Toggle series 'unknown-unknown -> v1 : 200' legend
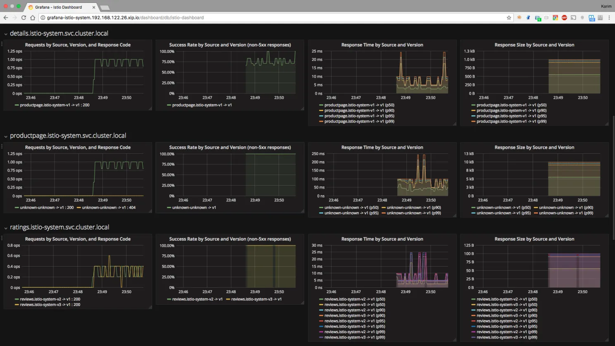615x346 pixels. pyautogui.click(x=47, y=208)
